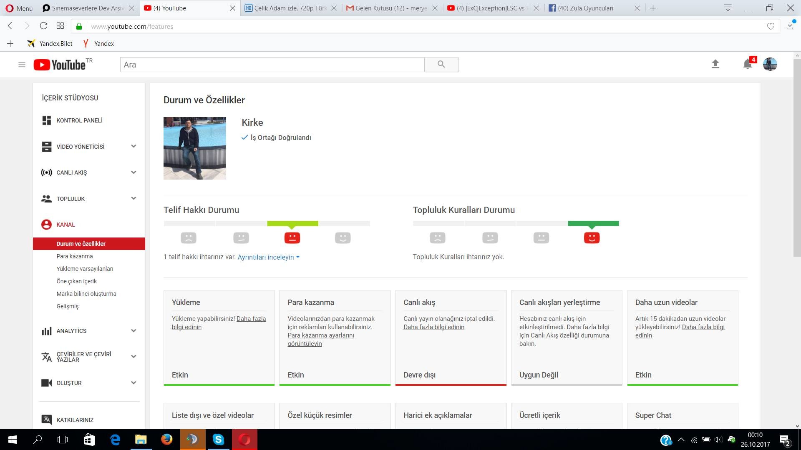Expand the Topluluk section
The width and height of the screenshot is (801, 450).
pyautogui.click(x=133, y=198)
